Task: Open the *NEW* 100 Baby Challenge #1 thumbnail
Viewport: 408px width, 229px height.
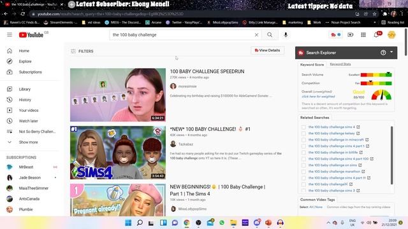Action: (118, 153)
